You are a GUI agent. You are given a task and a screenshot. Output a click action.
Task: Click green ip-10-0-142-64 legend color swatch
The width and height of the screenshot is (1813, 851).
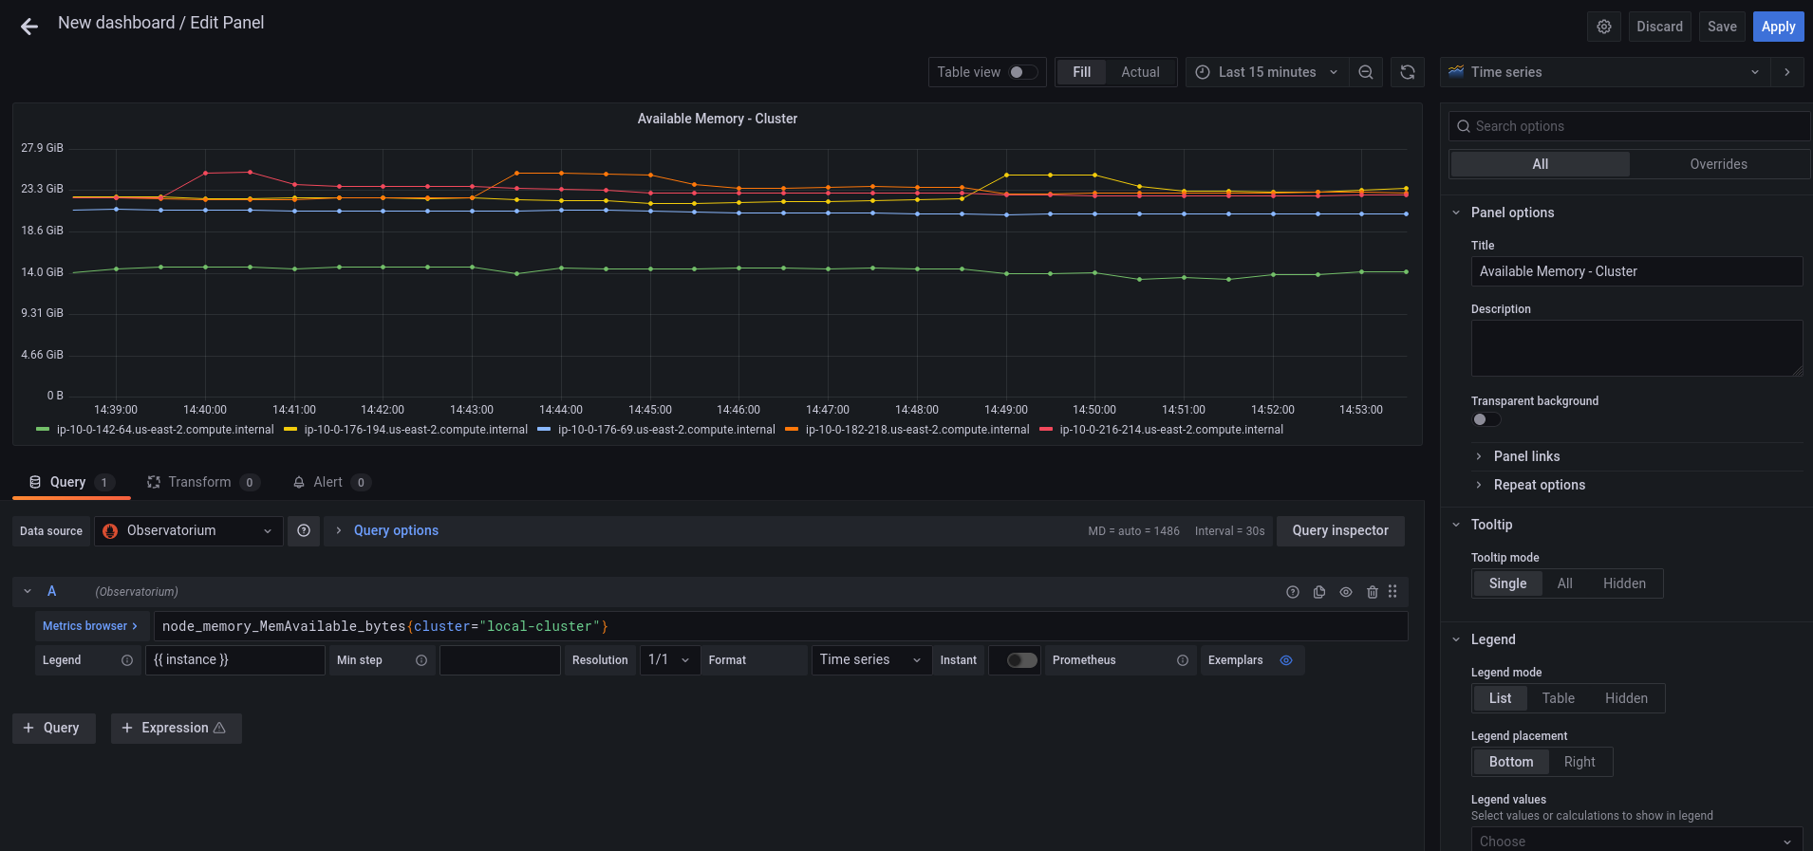[x=43, y=430]
